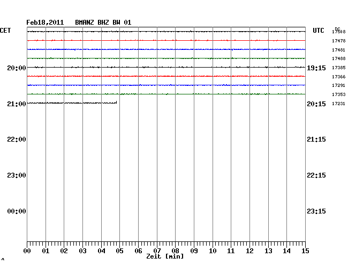Click the amplitude value "17291"
Viewport: 348px width, 265px height.
tap(339, 85)
